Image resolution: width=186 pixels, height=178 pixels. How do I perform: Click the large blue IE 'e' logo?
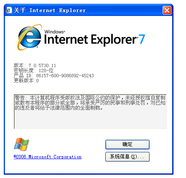(29, 37)
